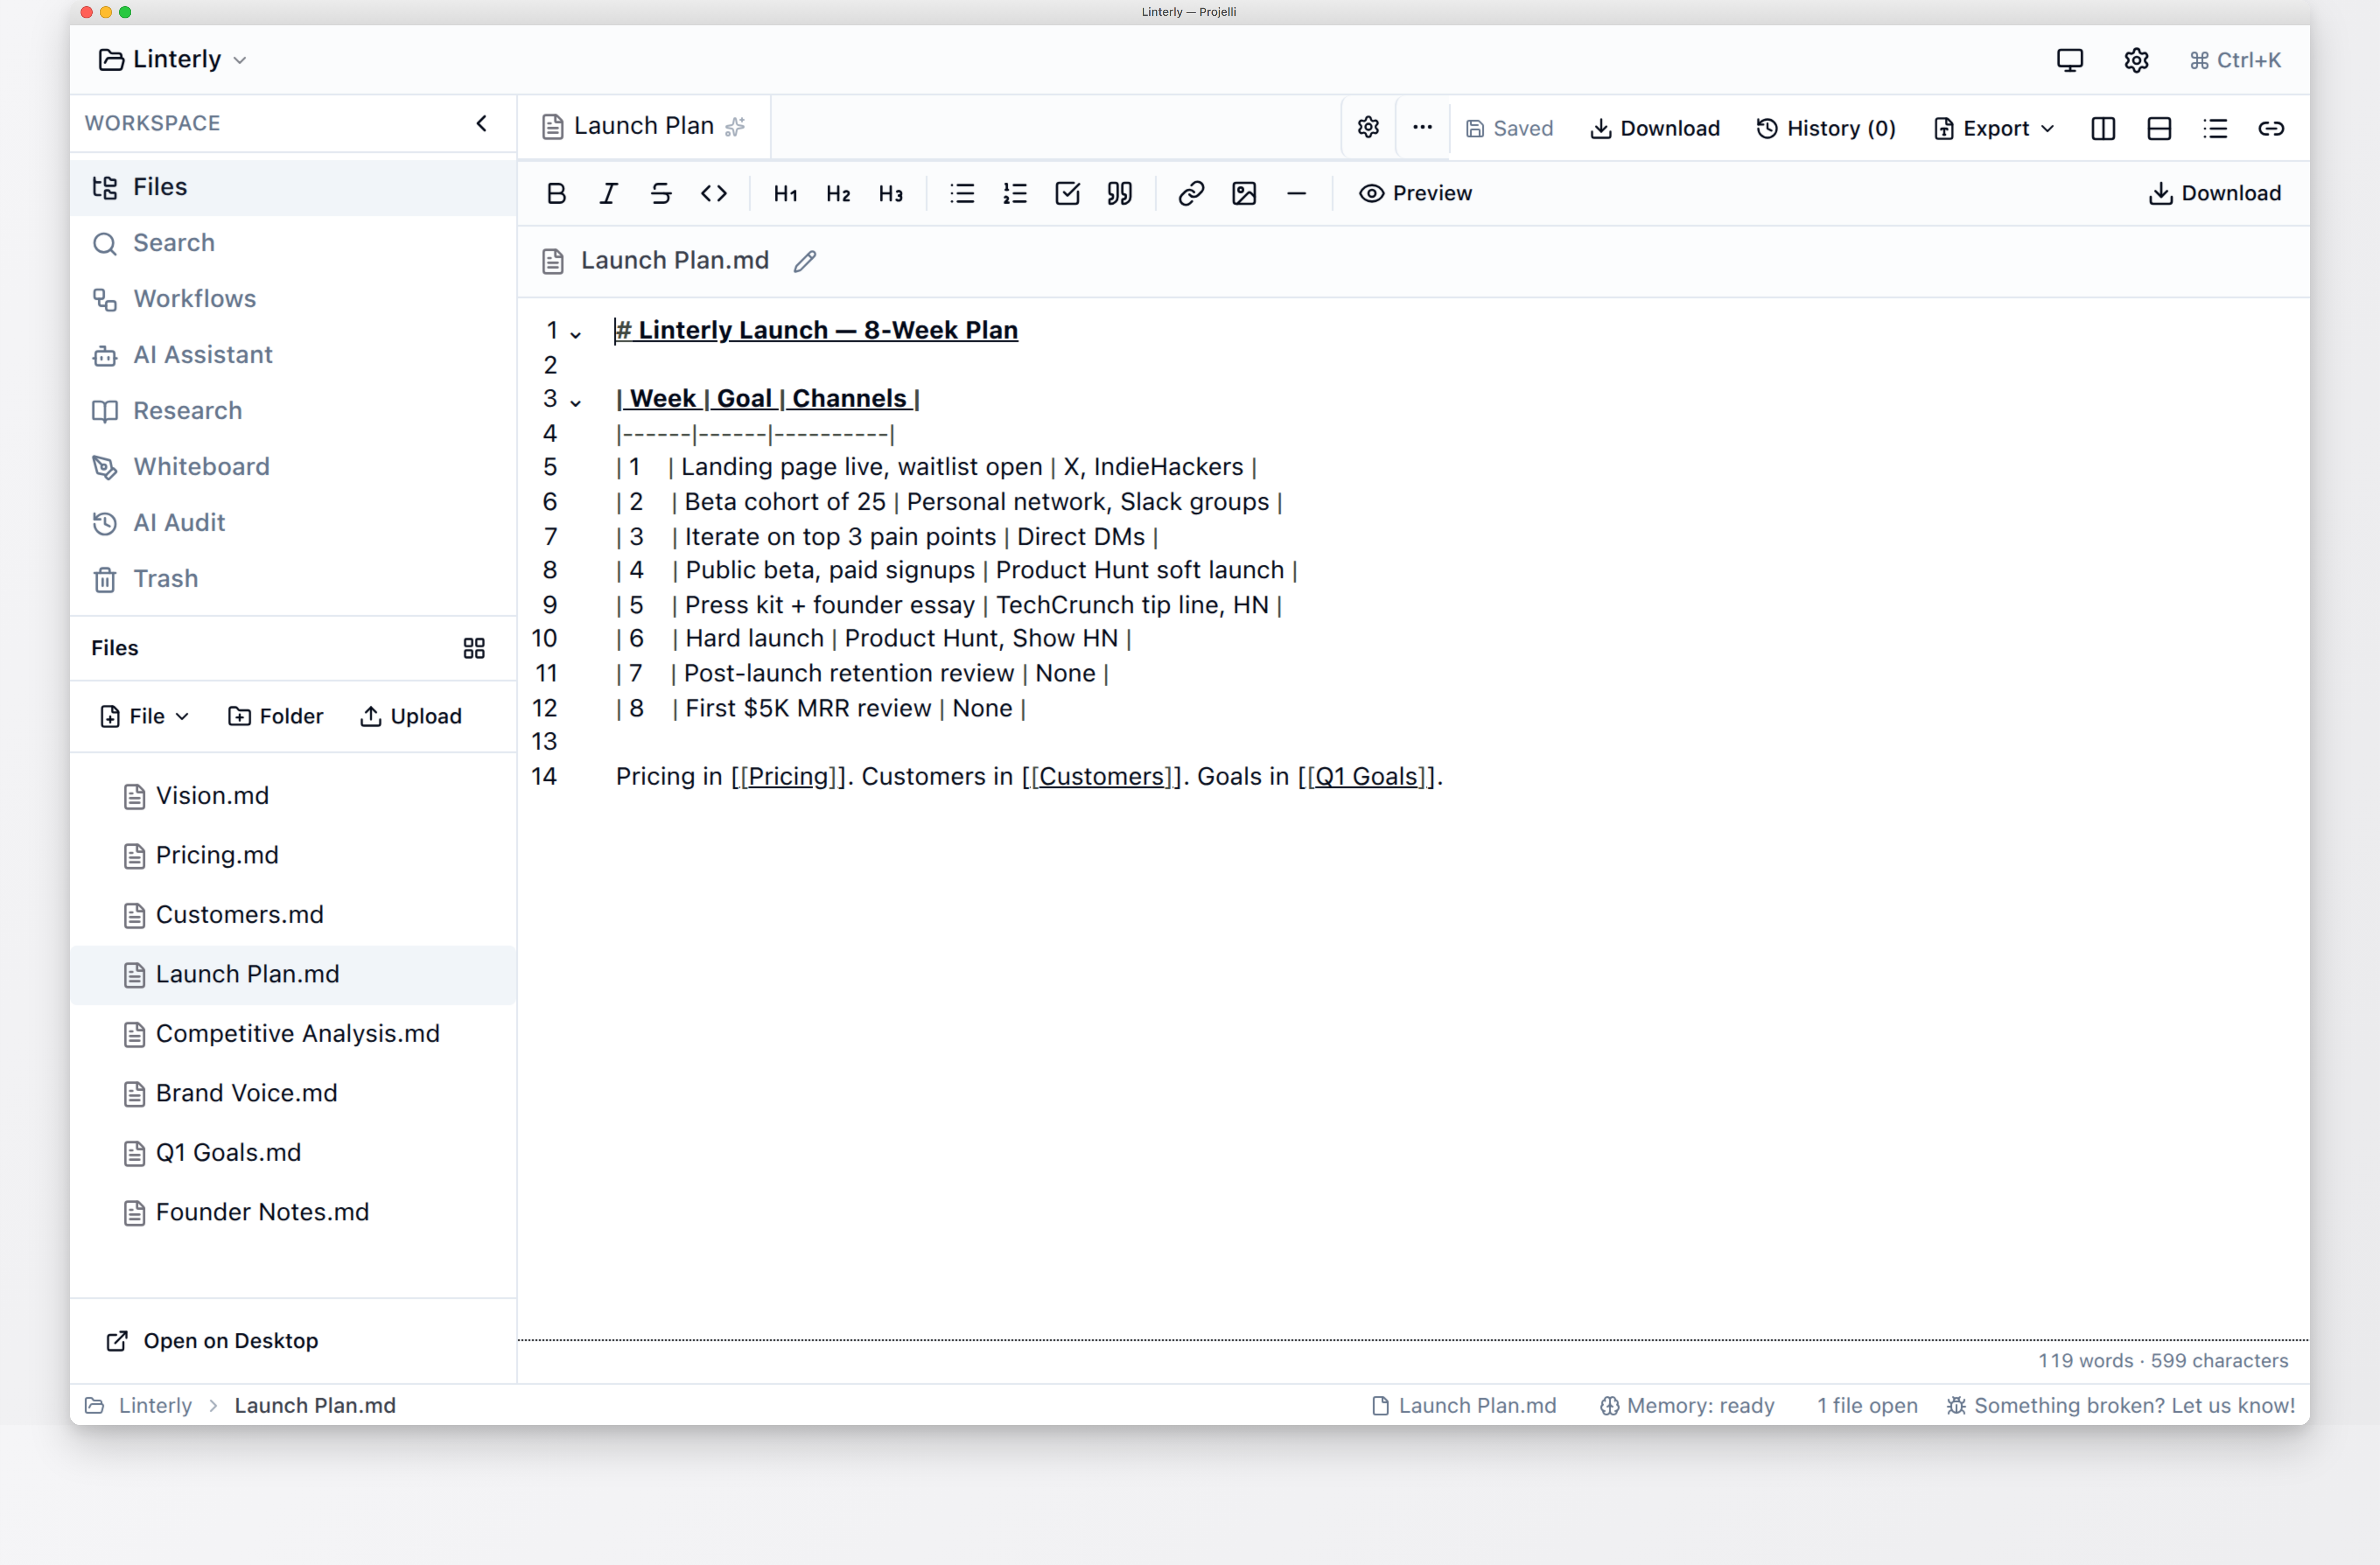
Task: Open Founder Notes.md
Action: (x=293, y=1212)
